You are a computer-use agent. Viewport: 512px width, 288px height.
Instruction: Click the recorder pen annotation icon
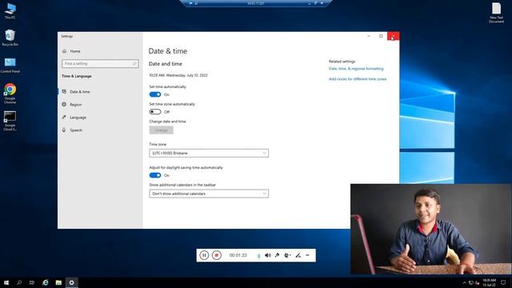point(298,255)
